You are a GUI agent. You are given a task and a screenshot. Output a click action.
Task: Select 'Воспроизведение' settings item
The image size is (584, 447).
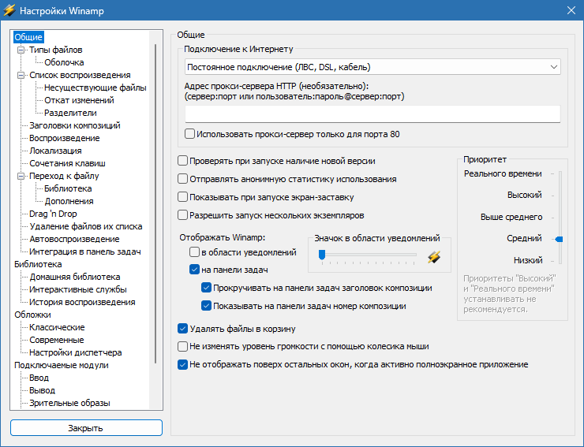pos(65,138)
